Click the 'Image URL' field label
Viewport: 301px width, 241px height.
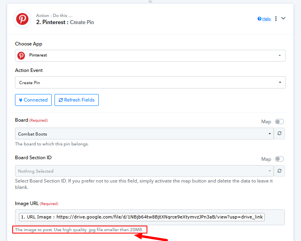(27, 203)
